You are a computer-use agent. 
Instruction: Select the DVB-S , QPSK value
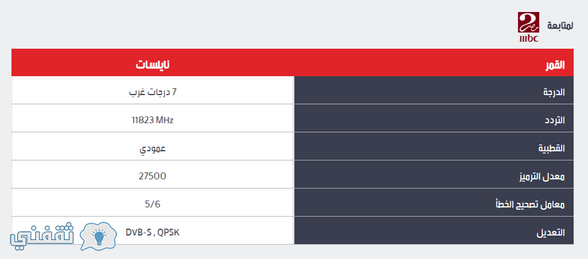(x=153, y=233)
